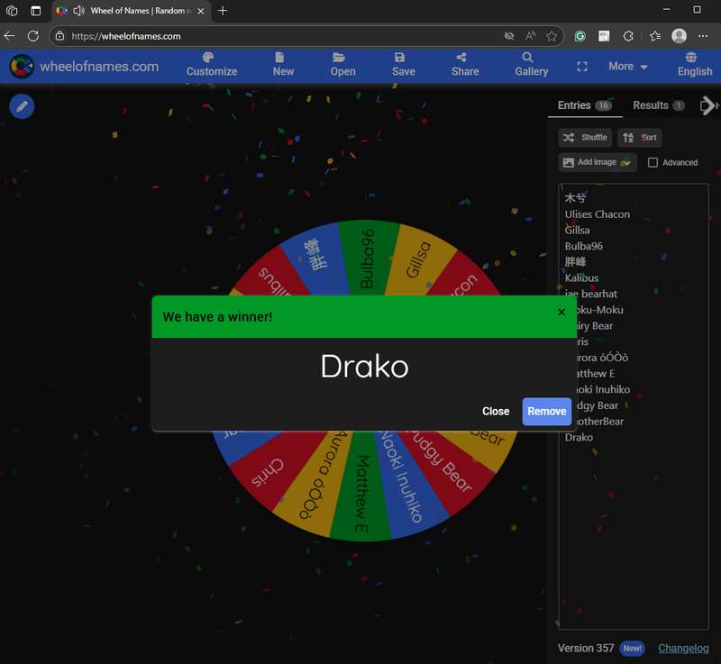
Task: Enable the Advanced checkbox
Action: coord(653,163)
